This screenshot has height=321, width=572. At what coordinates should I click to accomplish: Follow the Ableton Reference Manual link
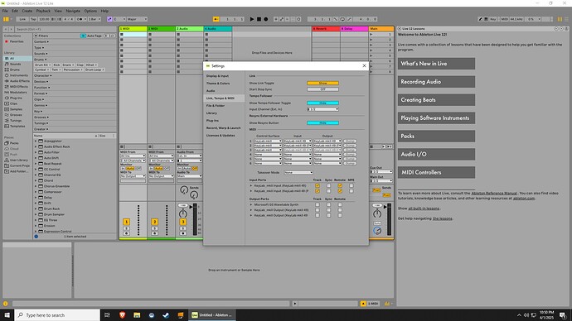494,194
